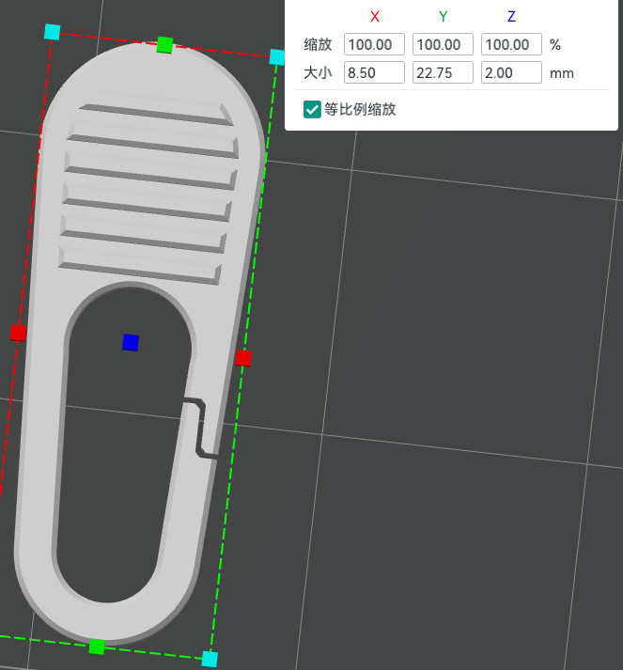Click the Z scale percentage field

tap(511, 44)
